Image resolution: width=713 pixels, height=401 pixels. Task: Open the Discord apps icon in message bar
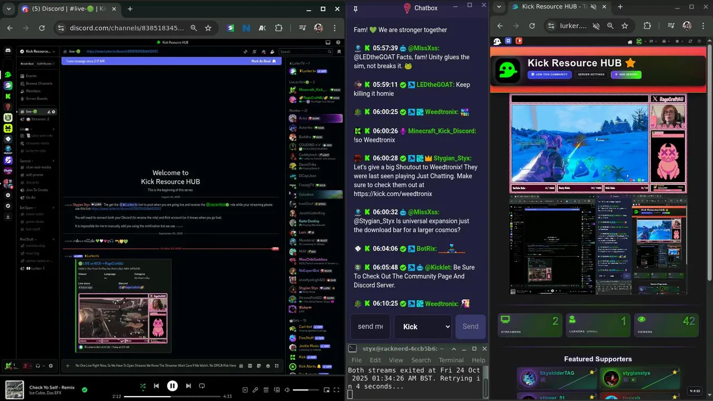click(x=277, y=366)
